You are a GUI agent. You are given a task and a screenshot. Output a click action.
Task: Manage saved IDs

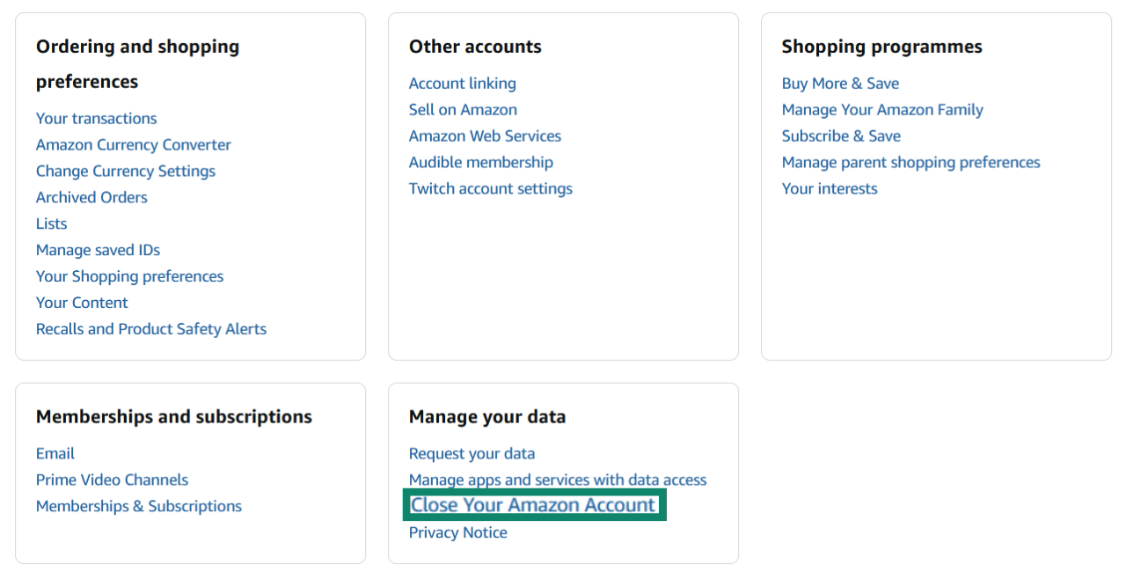[98, 250]
